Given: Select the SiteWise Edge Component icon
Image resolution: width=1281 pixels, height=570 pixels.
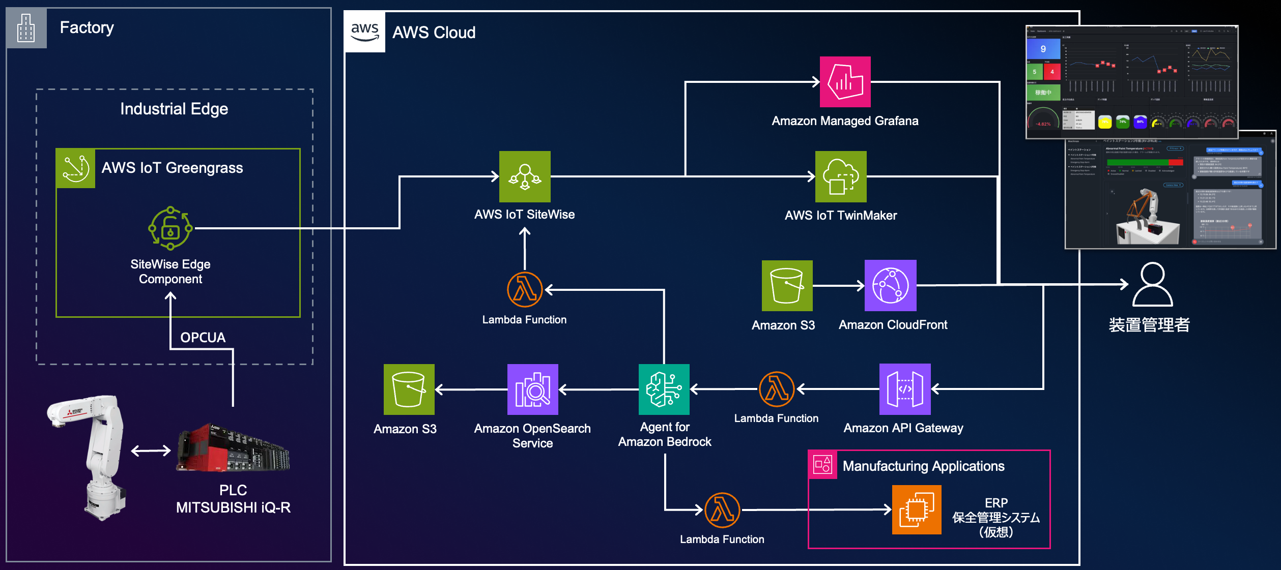Looking at the screenshot, I should [x=170, y=228].
